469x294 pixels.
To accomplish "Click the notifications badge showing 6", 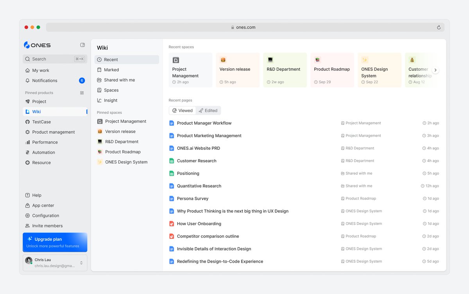I will pyautogui.click(x=82, y=81).
